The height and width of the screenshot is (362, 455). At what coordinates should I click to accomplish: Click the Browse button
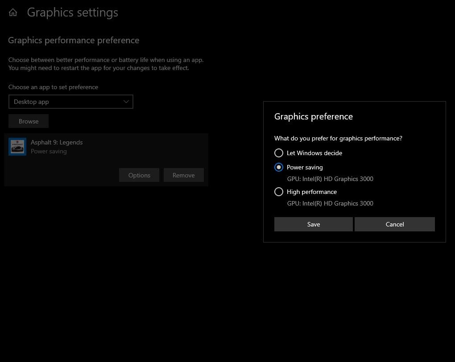29,121
